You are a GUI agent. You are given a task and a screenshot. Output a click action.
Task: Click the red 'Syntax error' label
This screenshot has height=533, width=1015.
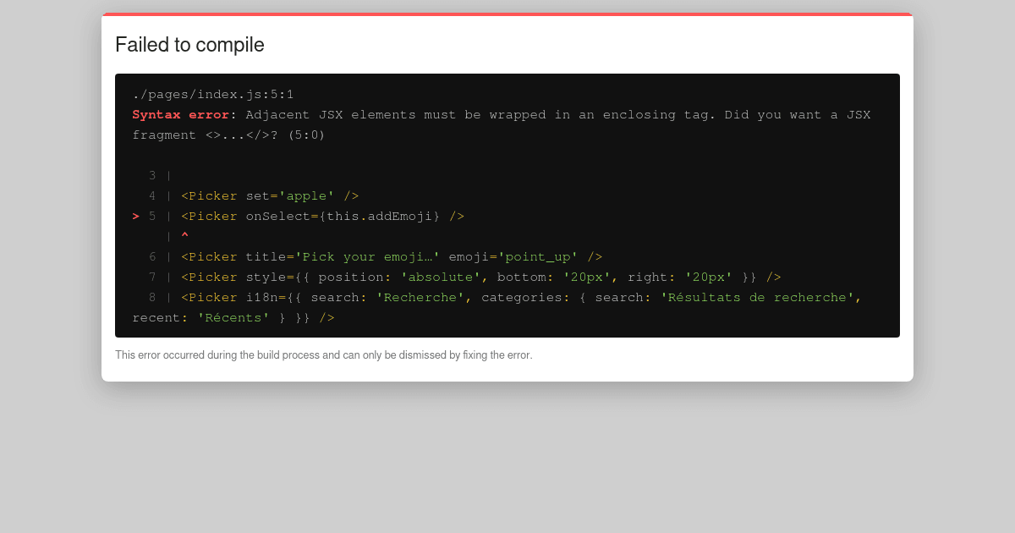pyautogui.click(x=180, y=115)
